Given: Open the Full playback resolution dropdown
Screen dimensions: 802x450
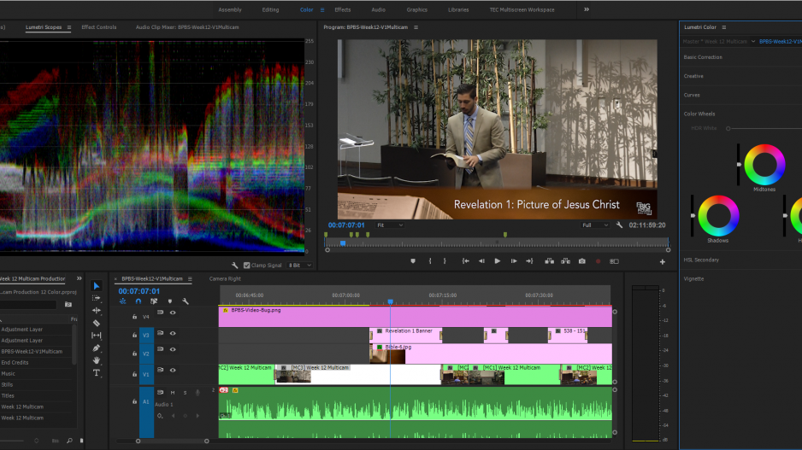Looking at the screenshot, I should (595, 225).
